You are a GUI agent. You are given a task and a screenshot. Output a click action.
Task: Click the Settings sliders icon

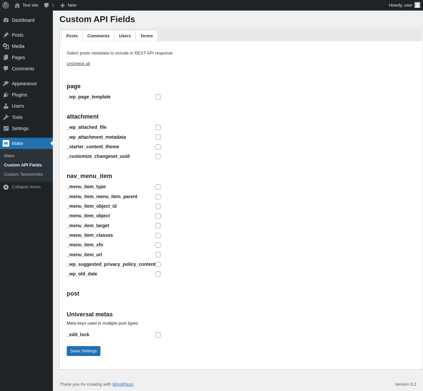coord(6,128)
